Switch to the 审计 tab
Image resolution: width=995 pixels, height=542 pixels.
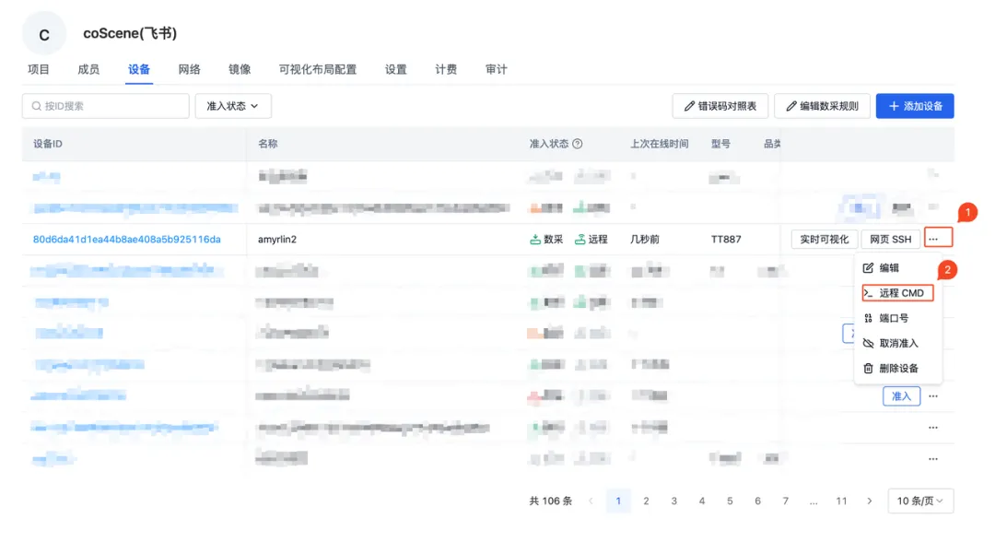point(496,68)
